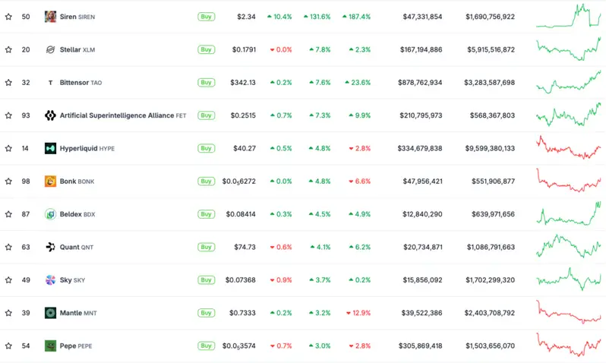Click the Artificial Superintelligence Alliance logo
Viewport: 606px width, 363px height.
click(x=50, y=115)
